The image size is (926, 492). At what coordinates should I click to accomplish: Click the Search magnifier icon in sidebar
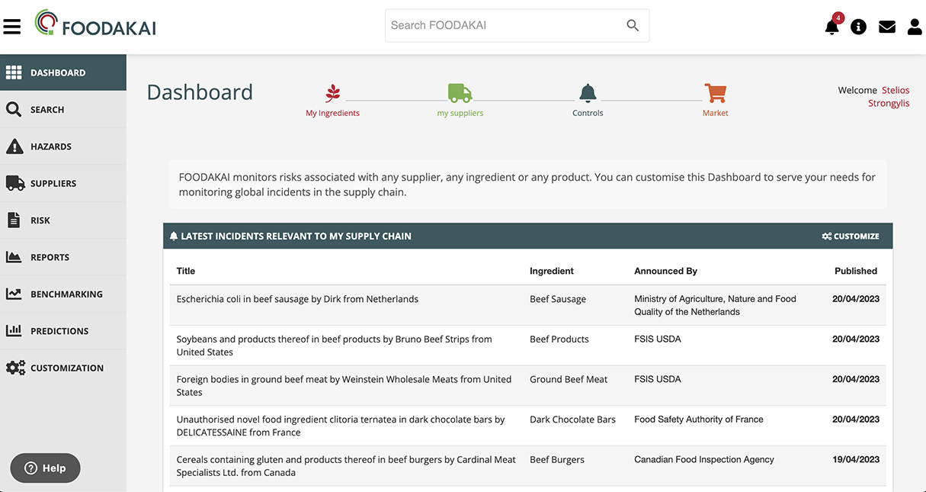tap(14, 110)
